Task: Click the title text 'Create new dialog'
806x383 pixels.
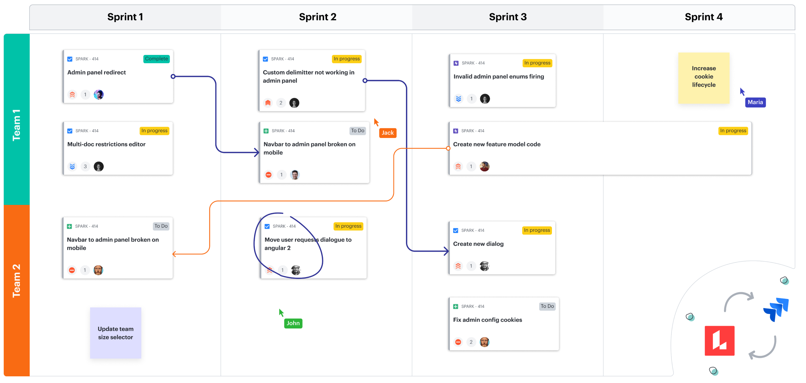Action: pyautogui.click(x=478, y=244)
